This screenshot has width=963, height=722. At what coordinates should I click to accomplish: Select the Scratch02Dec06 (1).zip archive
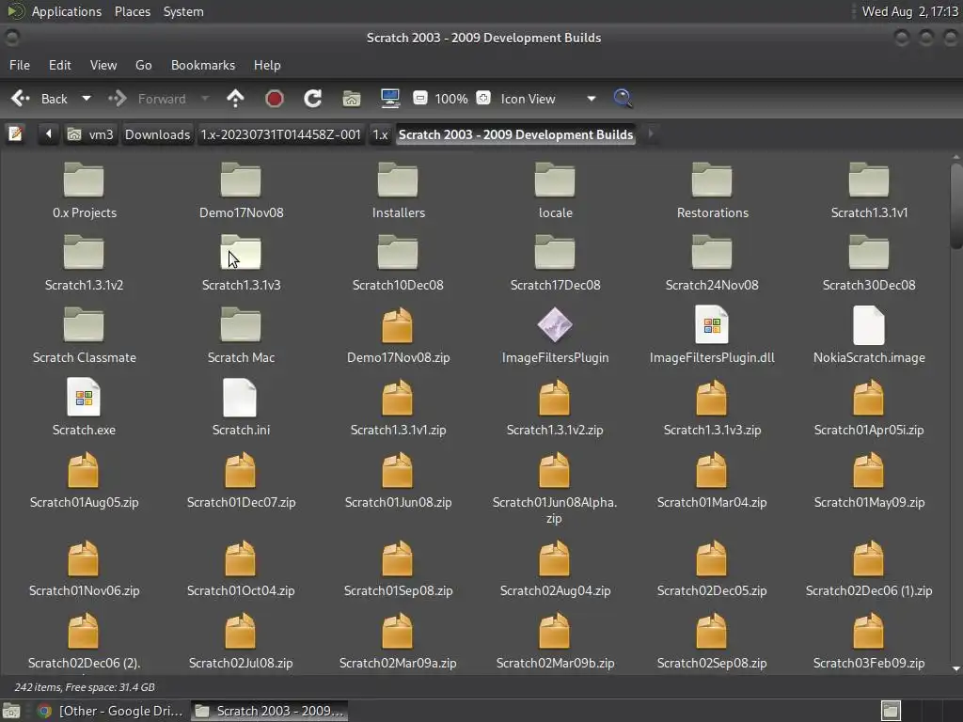click(869, 569)
